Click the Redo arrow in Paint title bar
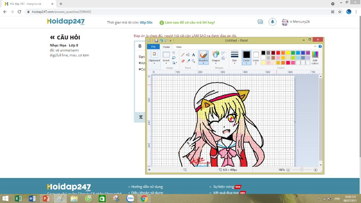Image resolution: width=361 pixels, height=203 pixels. tap(166, 41)
